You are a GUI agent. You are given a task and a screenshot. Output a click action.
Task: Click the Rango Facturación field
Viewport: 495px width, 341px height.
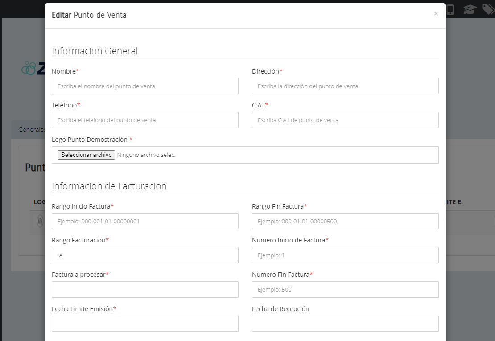[x=145, y=255]
